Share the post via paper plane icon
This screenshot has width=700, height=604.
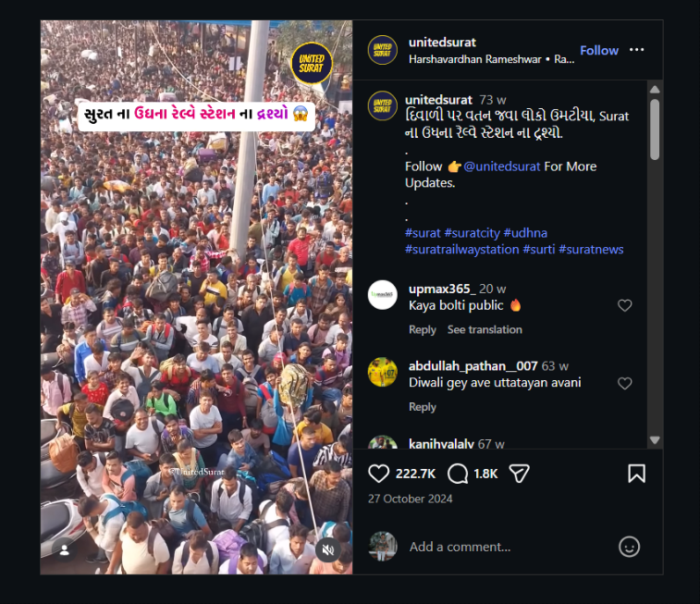coord(519,474)
